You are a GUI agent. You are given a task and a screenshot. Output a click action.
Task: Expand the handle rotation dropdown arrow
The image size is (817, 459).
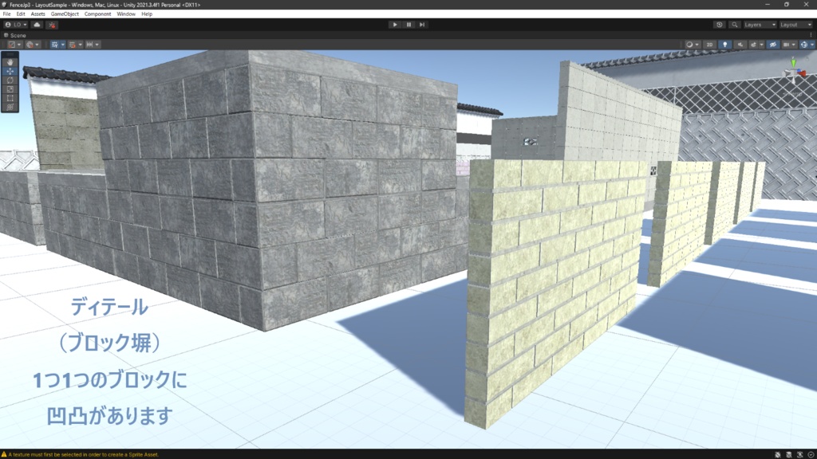[x=37, y=45]
